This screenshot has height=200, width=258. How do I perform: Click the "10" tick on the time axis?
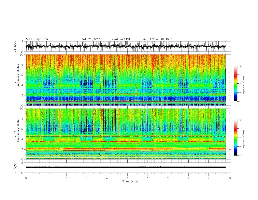click(229, 178)
